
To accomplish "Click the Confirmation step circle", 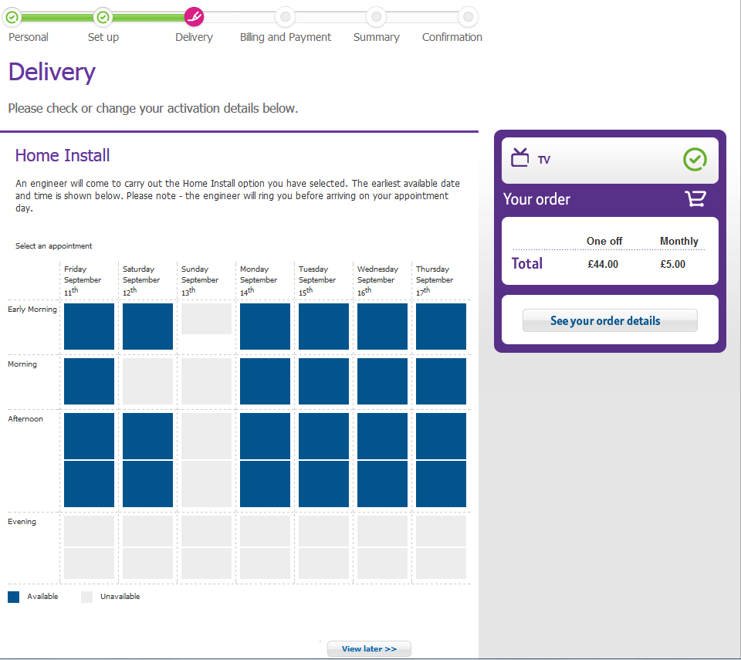I will point(467,16).
